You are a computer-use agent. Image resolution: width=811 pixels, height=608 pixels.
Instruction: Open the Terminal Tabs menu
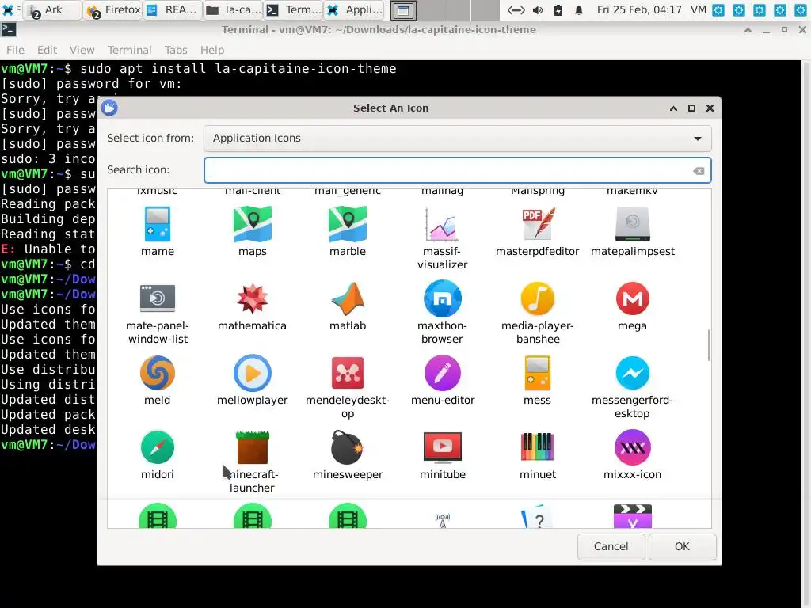[x=175, y=50]
